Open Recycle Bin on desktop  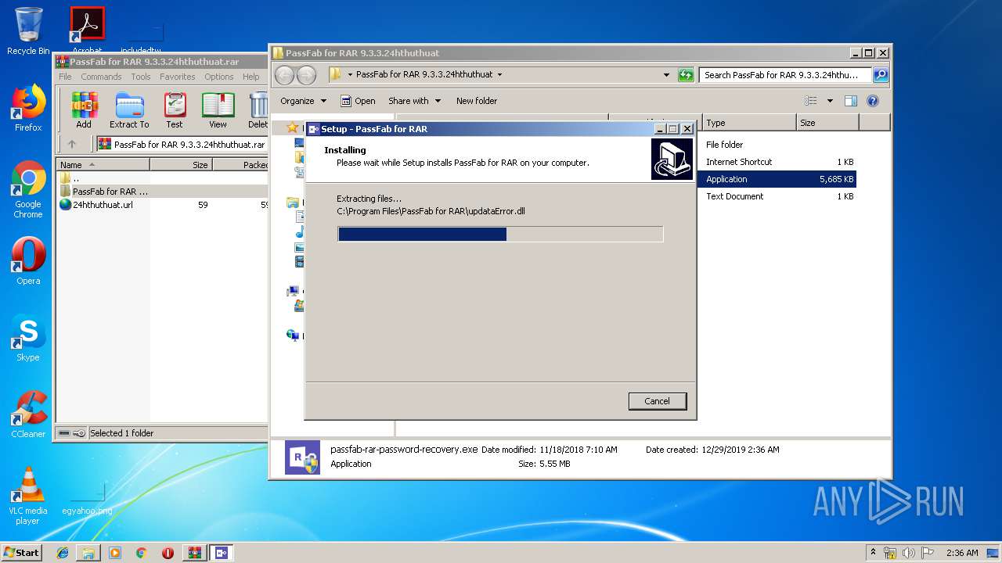pos(28,31)
